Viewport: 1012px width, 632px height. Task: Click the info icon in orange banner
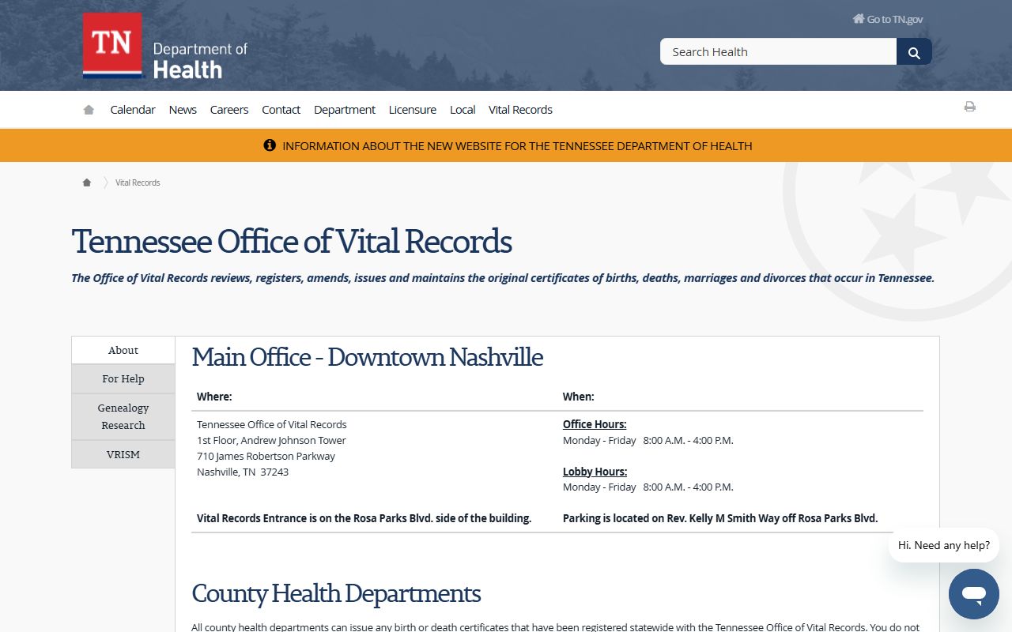(x=270, y=145)
